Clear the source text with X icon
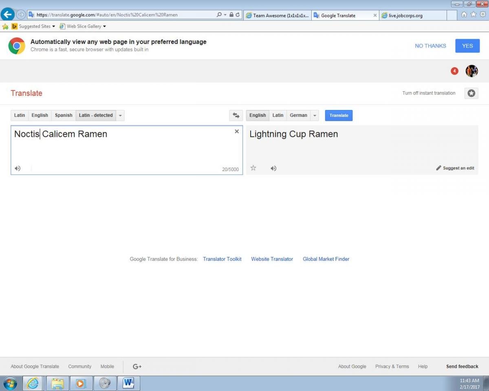 click(237, 132)
